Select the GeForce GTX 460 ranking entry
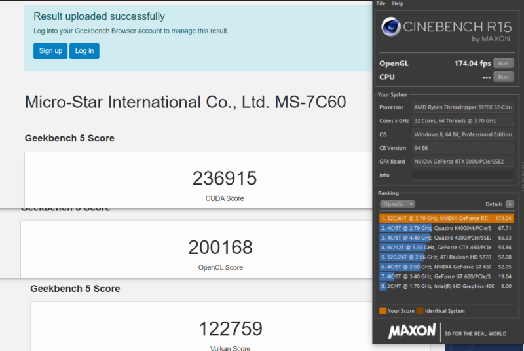The height and width of the screenshot is (351, 524). click(445, 248)
